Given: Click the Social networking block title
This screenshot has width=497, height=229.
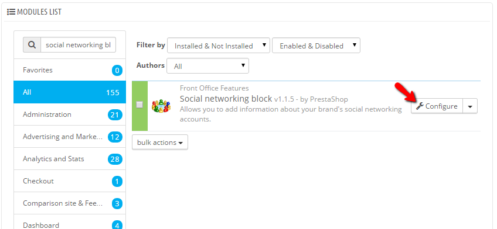Looking at the screenshot, I should coord(226,99).
